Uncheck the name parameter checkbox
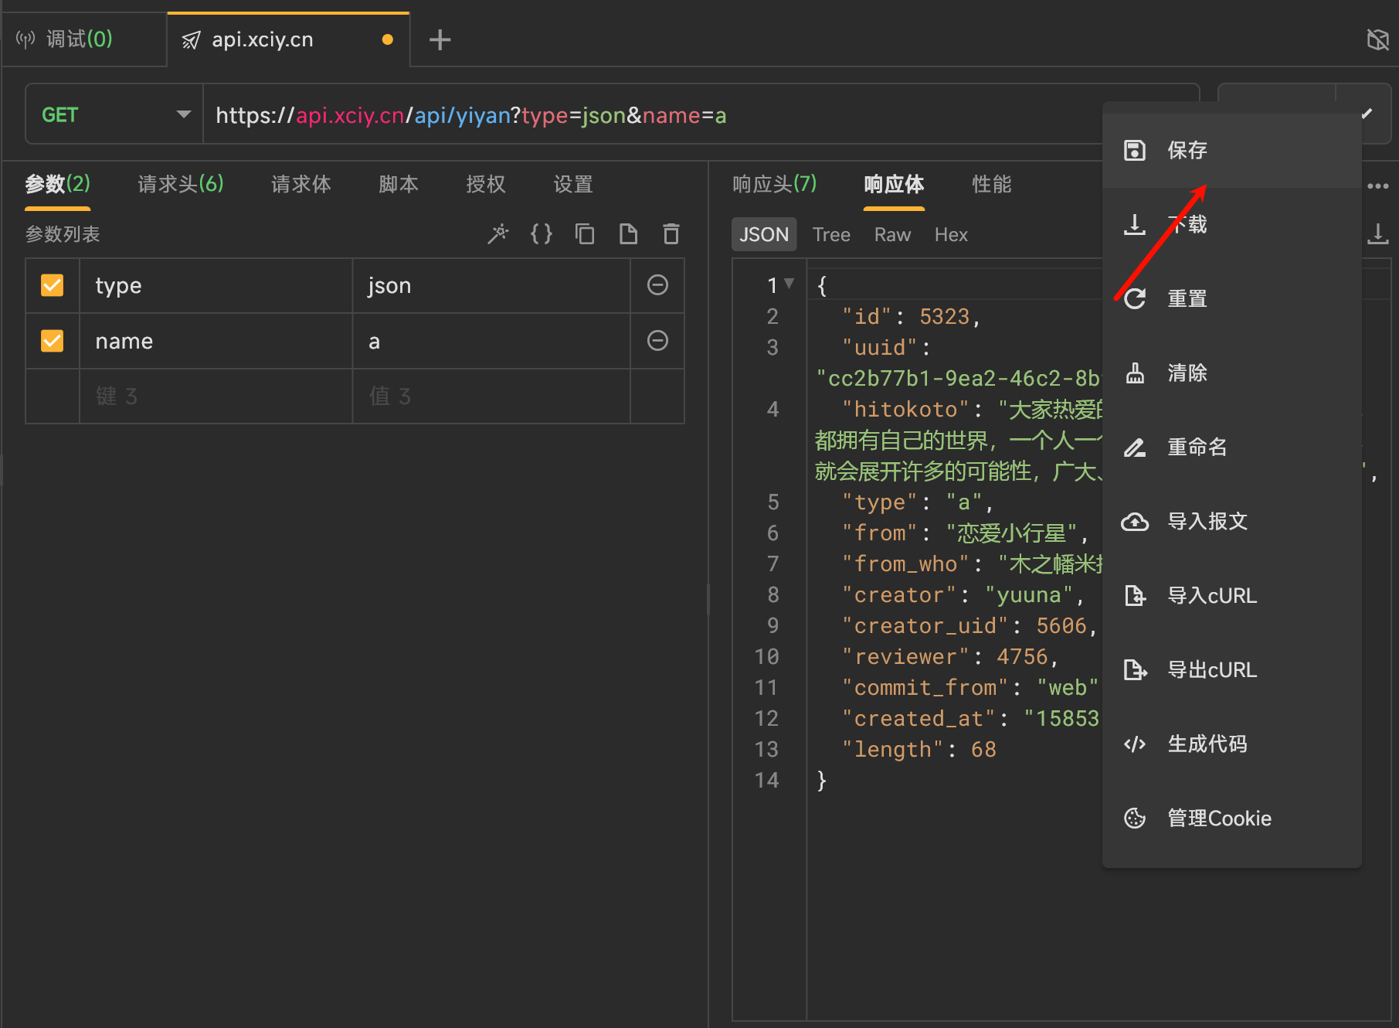This screenshot has height=1028, width=1399. [52, 341]
